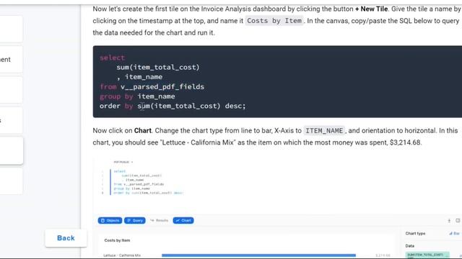
Task: Click the download icon above chart panel
Action: tap(449, 221)
